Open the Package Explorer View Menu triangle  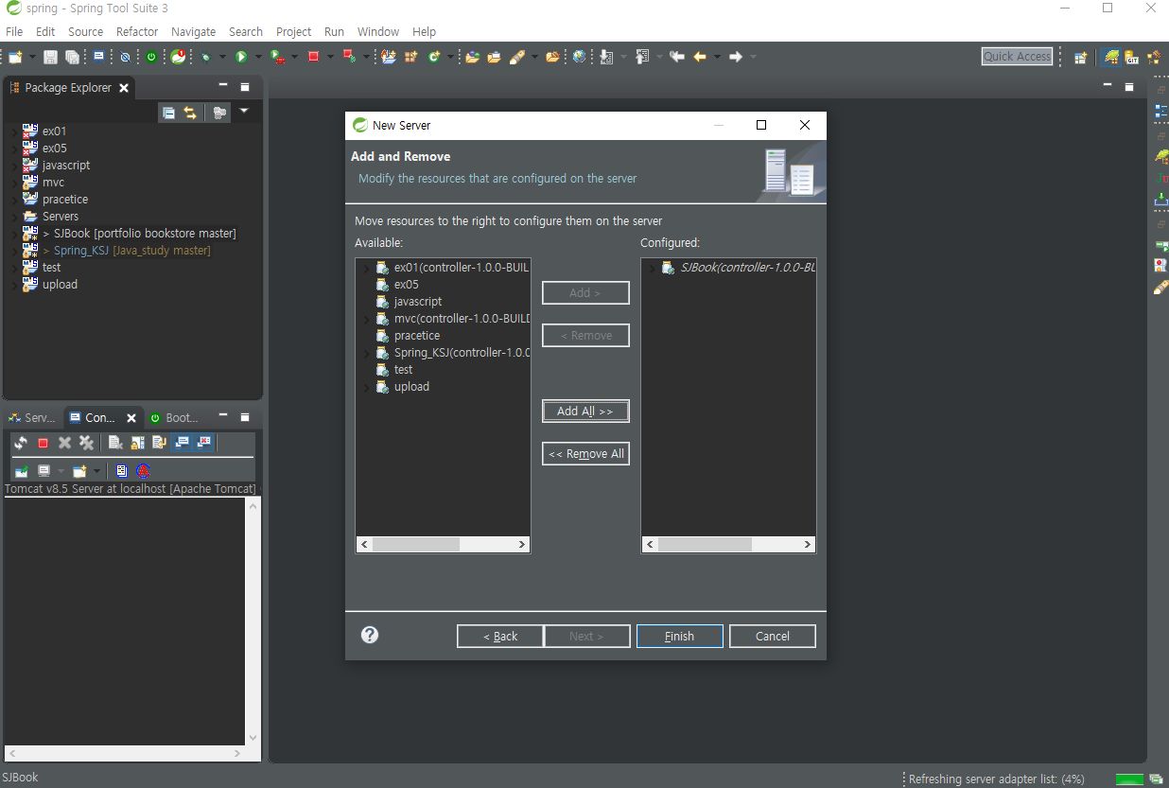(243, 112)
